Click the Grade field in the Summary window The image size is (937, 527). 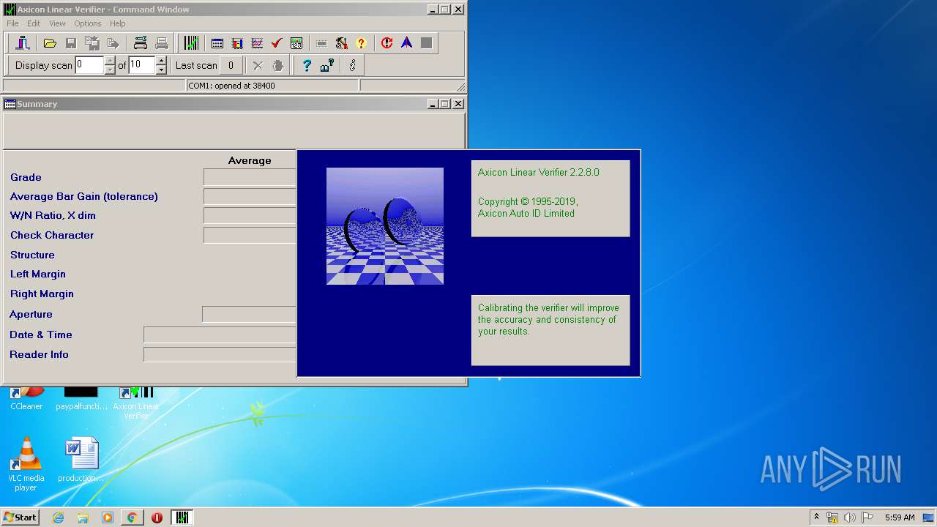(250, 177)
